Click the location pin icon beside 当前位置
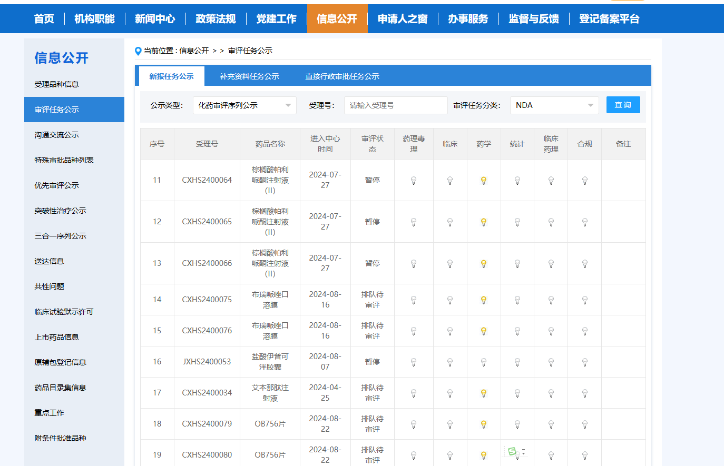 [138, 51]
